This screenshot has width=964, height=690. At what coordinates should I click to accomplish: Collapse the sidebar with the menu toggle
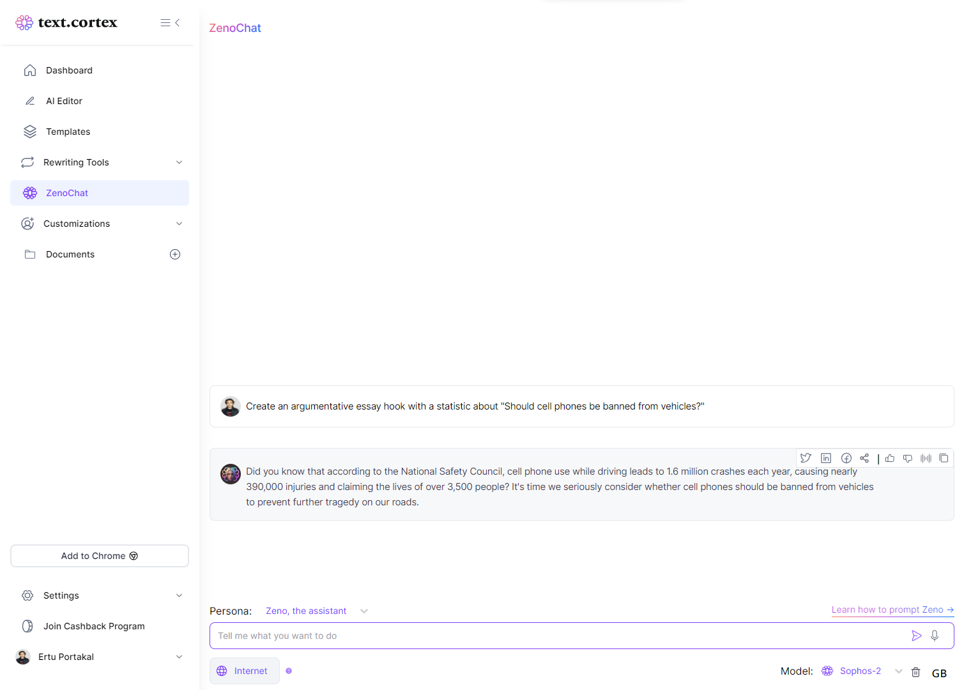pos(170,22)
